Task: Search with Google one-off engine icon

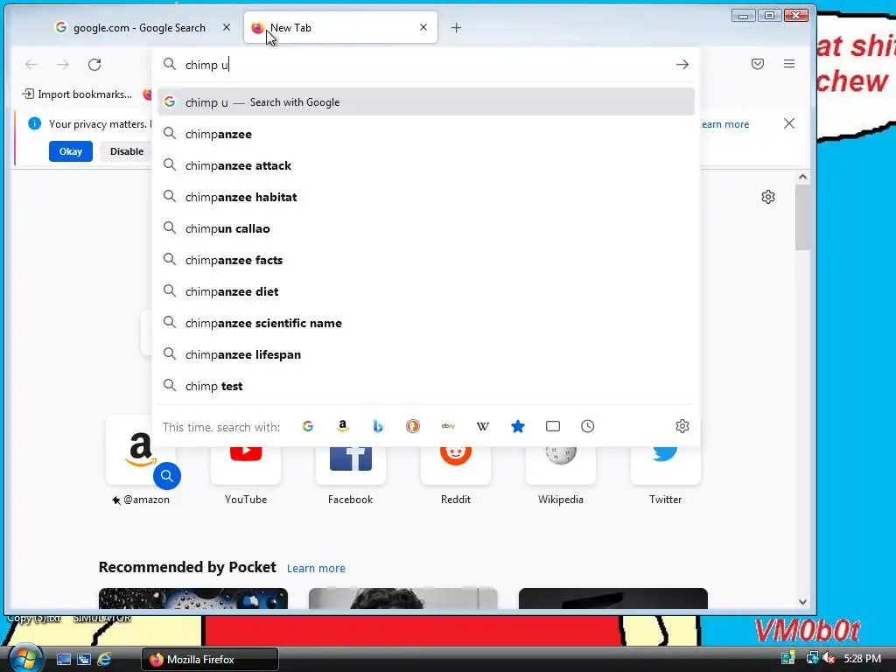Action: 307,426
